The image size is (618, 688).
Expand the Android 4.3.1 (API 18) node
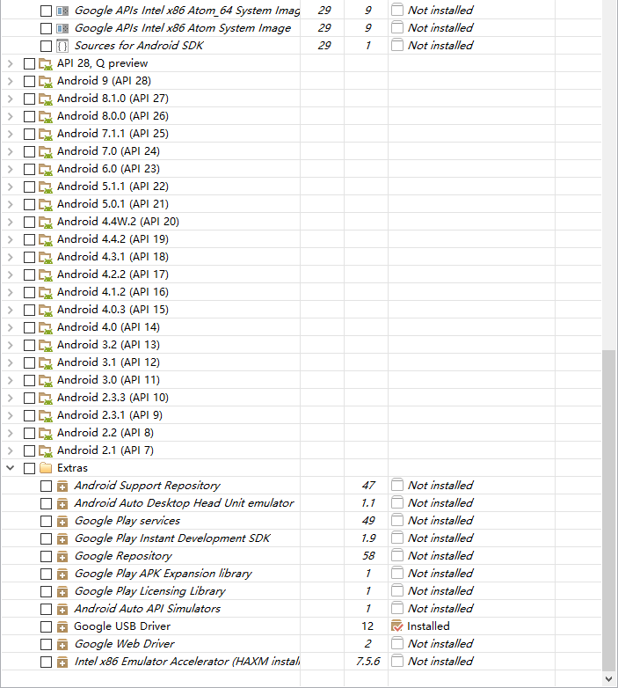click(10, 257)
